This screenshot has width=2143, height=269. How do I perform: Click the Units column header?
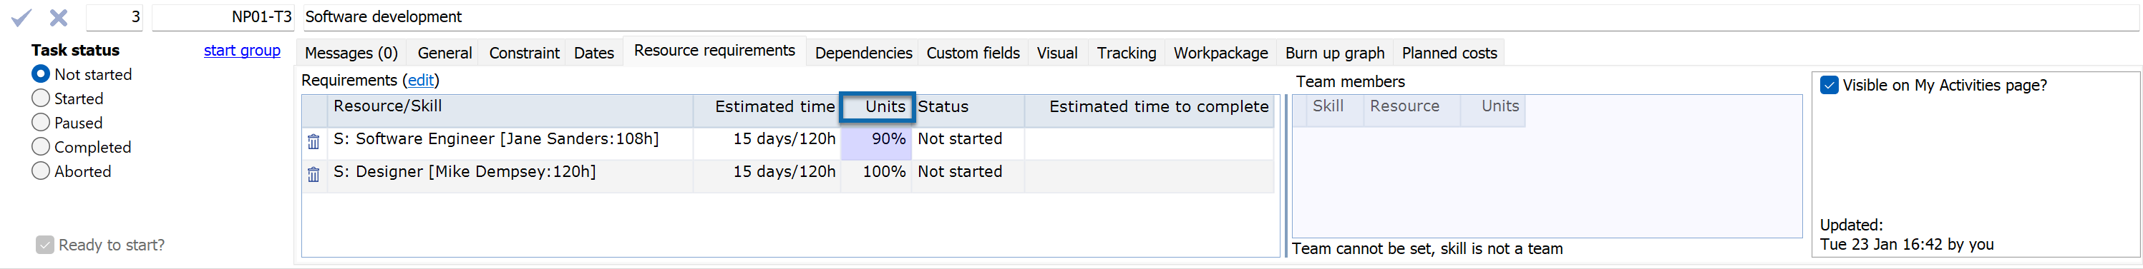coord(877,107)
